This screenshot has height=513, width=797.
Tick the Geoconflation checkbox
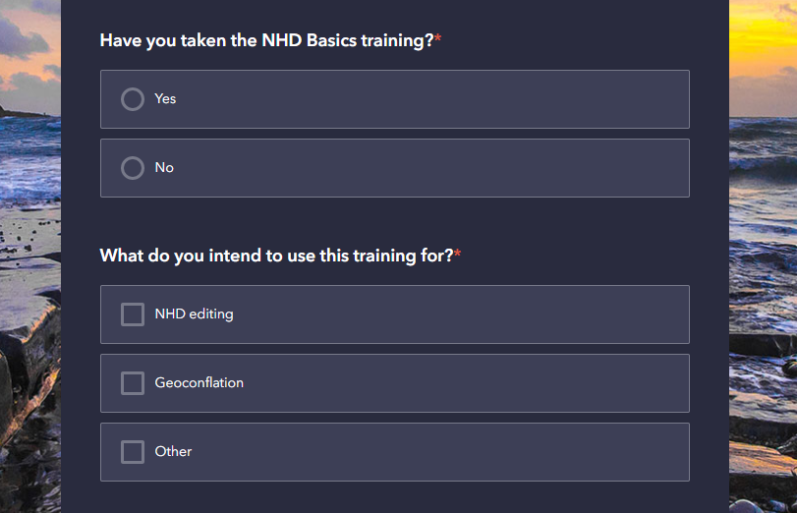pyautogui.click(x=133, y=383)
